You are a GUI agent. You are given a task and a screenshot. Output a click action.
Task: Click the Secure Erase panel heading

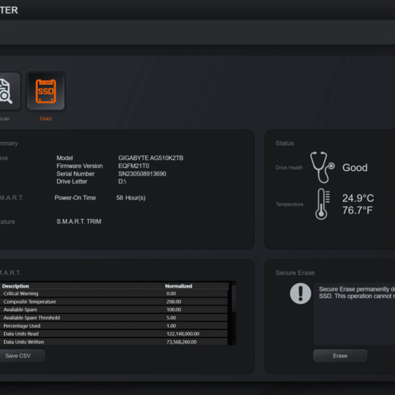point(295,273)
